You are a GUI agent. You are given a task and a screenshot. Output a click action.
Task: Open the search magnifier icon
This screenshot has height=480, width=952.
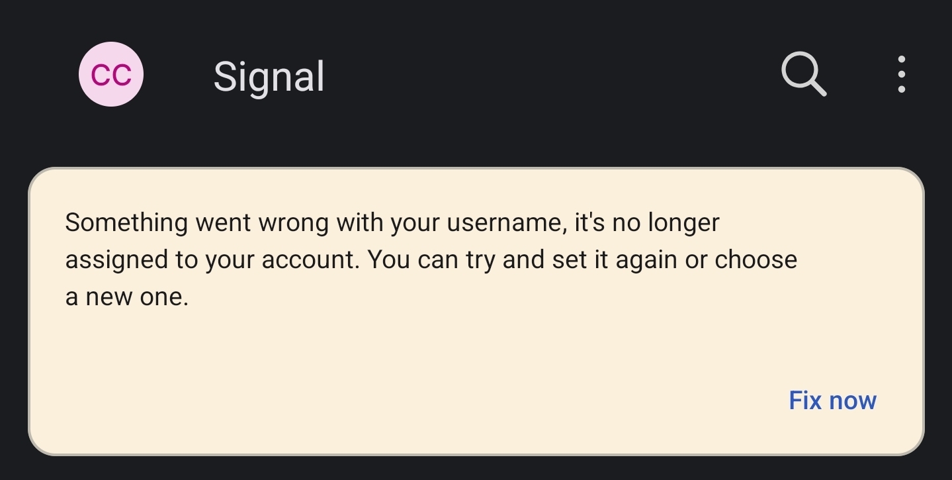[x=803, y=74]
